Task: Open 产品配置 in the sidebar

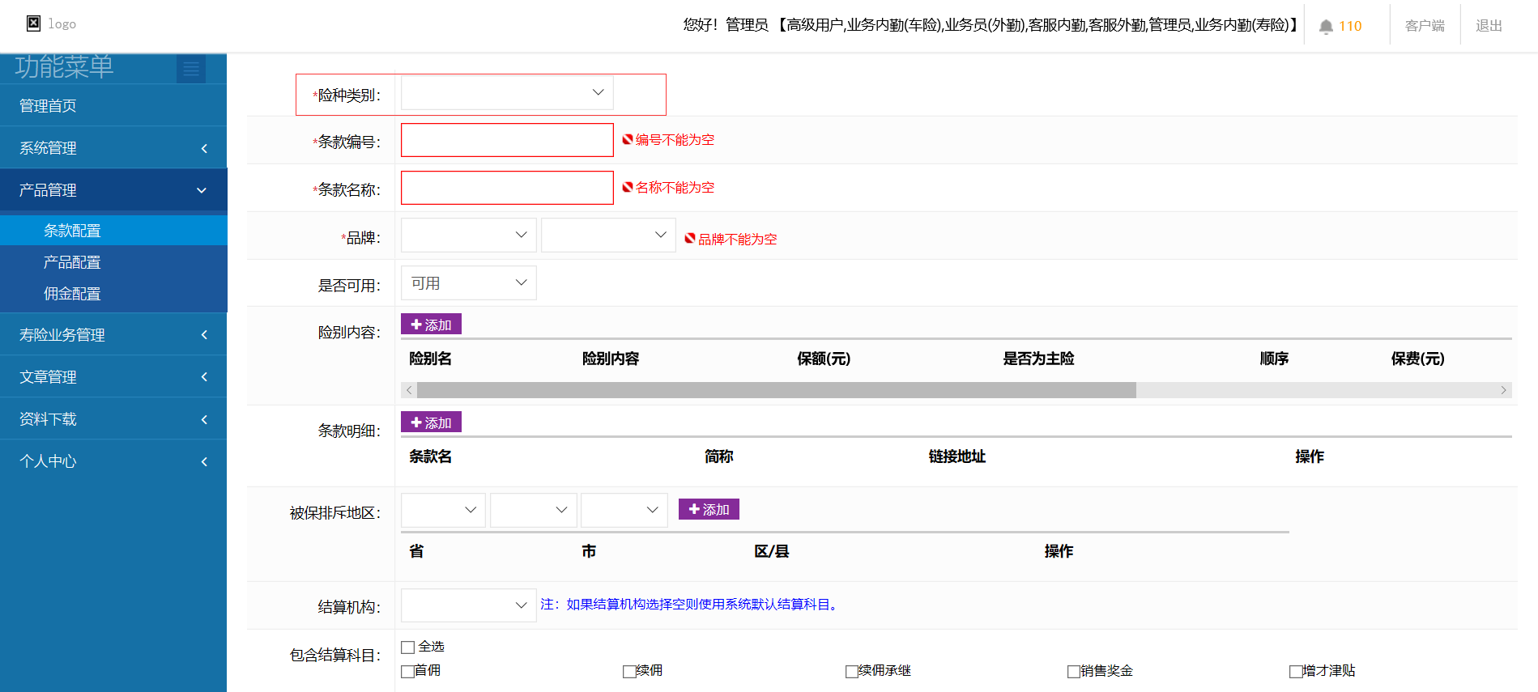Action: (x=72, y=262)
